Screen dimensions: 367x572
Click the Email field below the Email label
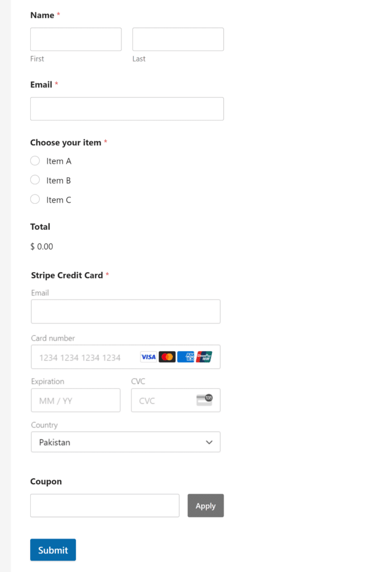click(x=127, y=108)
